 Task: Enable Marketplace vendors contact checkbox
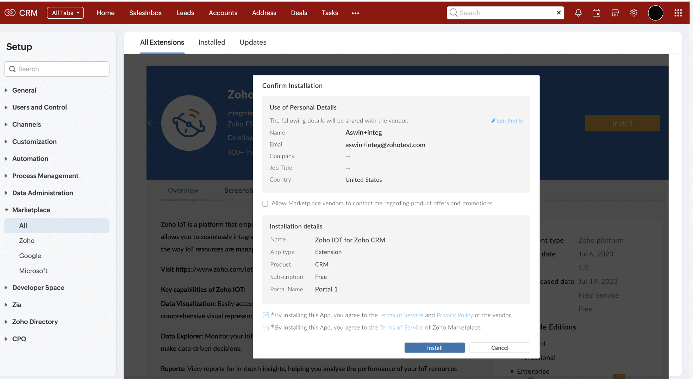tap(265, 204)
